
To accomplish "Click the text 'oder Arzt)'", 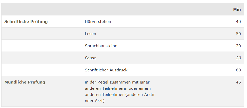I will coord(95,101).
